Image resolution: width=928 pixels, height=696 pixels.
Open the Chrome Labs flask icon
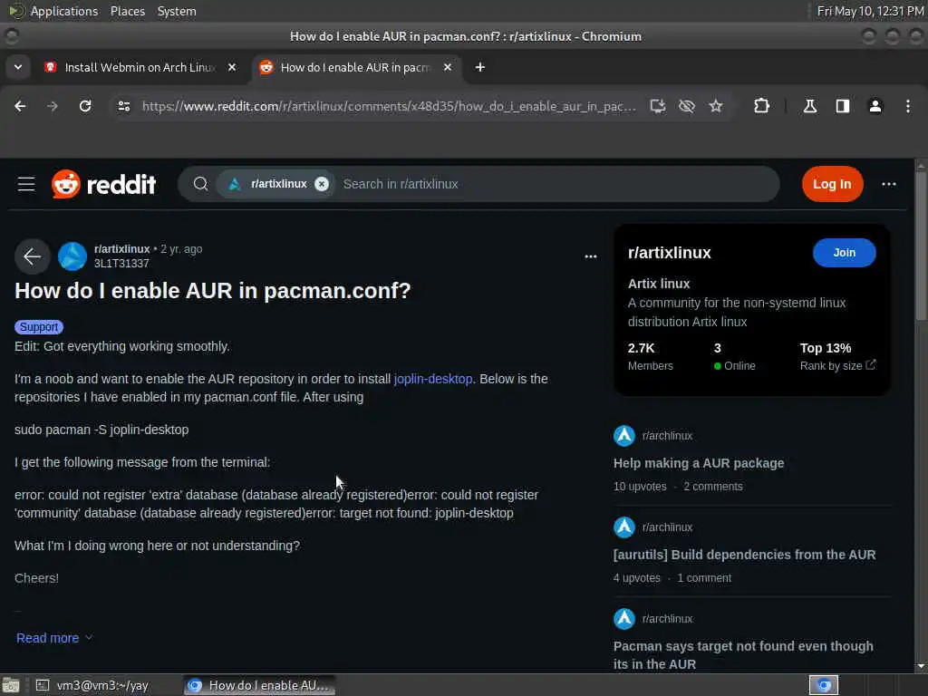(x=810, y=106)
